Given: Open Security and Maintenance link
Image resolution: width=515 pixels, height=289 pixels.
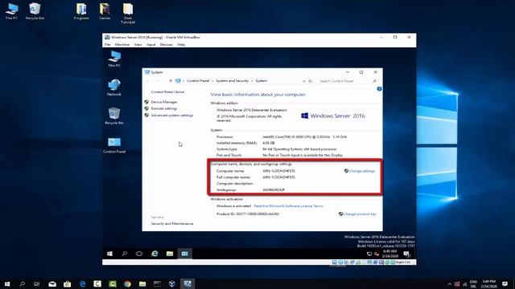Looking at the screenshot, I should pos(171,223).
